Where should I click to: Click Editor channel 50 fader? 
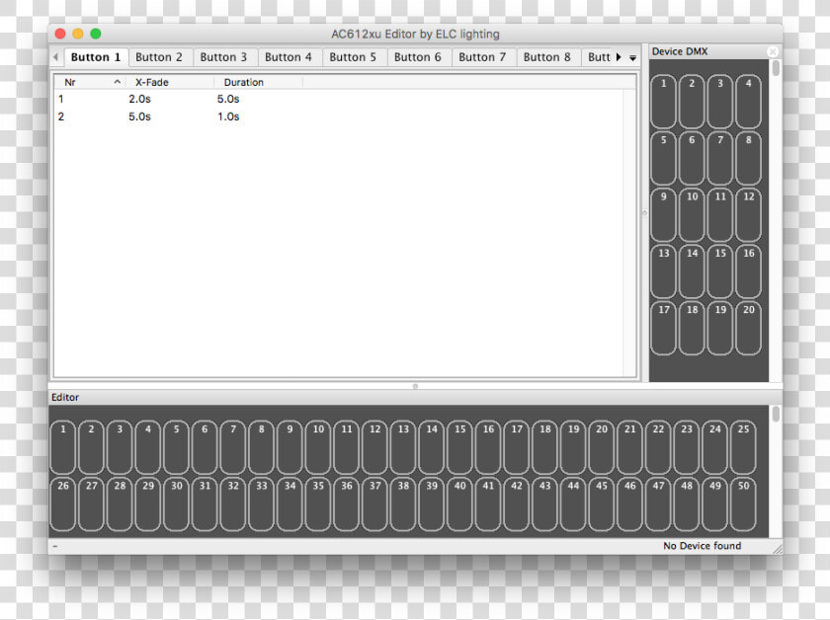743,504
